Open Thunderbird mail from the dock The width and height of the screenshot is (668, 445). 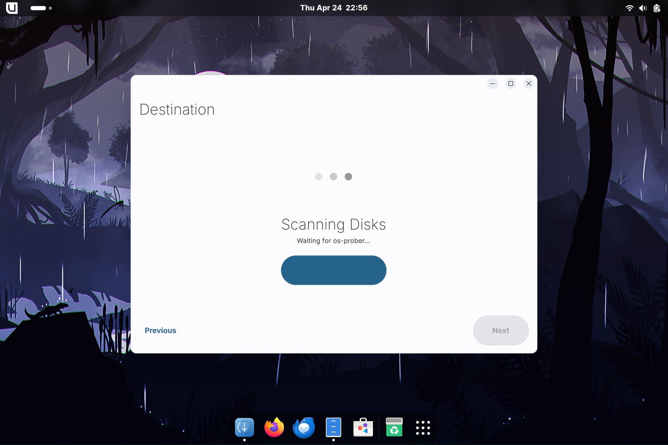coord(304,428)
